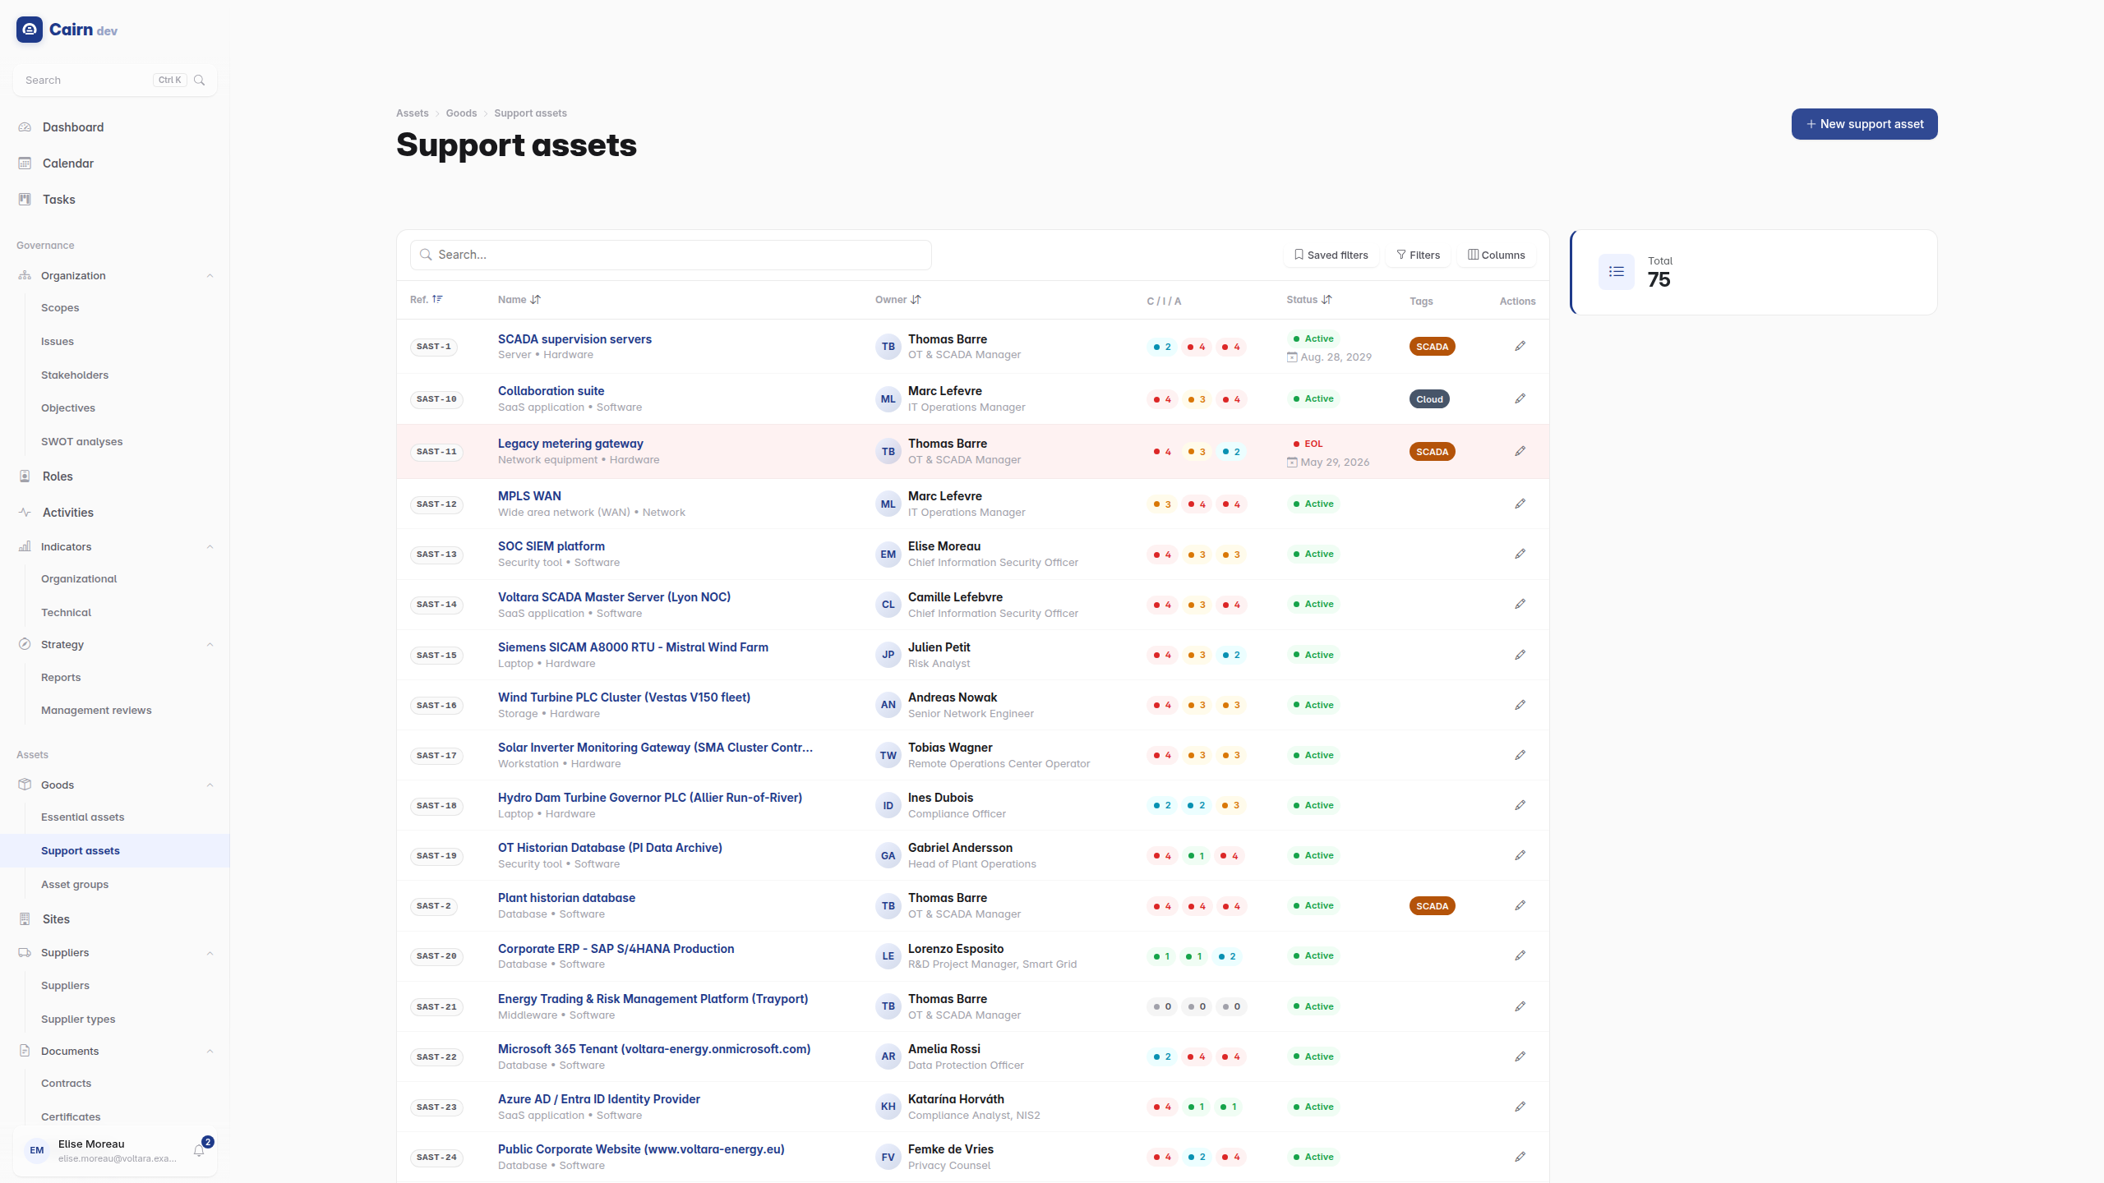Click SCADA tag on Plant historian database row
The height and width of the screenshot is (1183, 2104).
tap(1433, 906)
